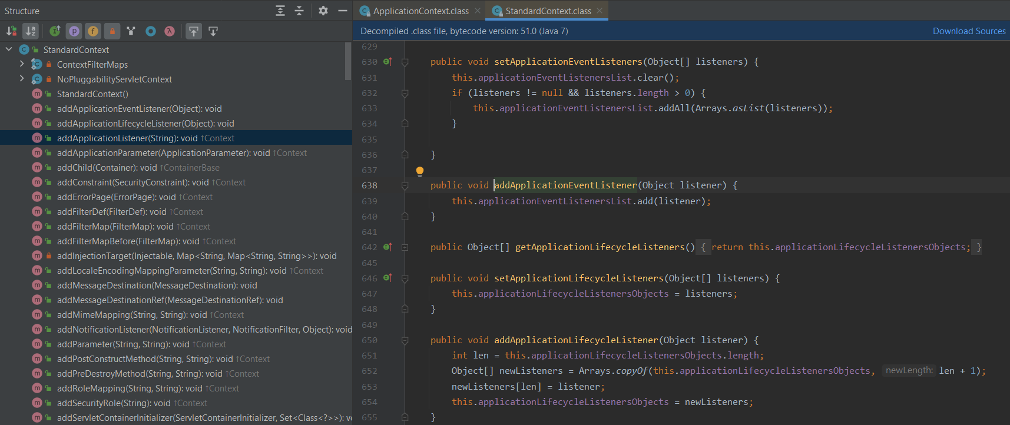Click the override gutter icon on line 630

[x=388, y=61]
